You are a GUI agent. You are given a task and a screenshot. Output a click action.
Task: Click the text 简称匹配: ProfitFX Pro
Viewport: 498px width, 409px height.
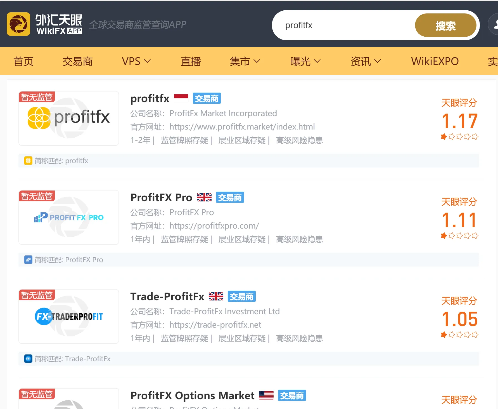coord(69,260)
